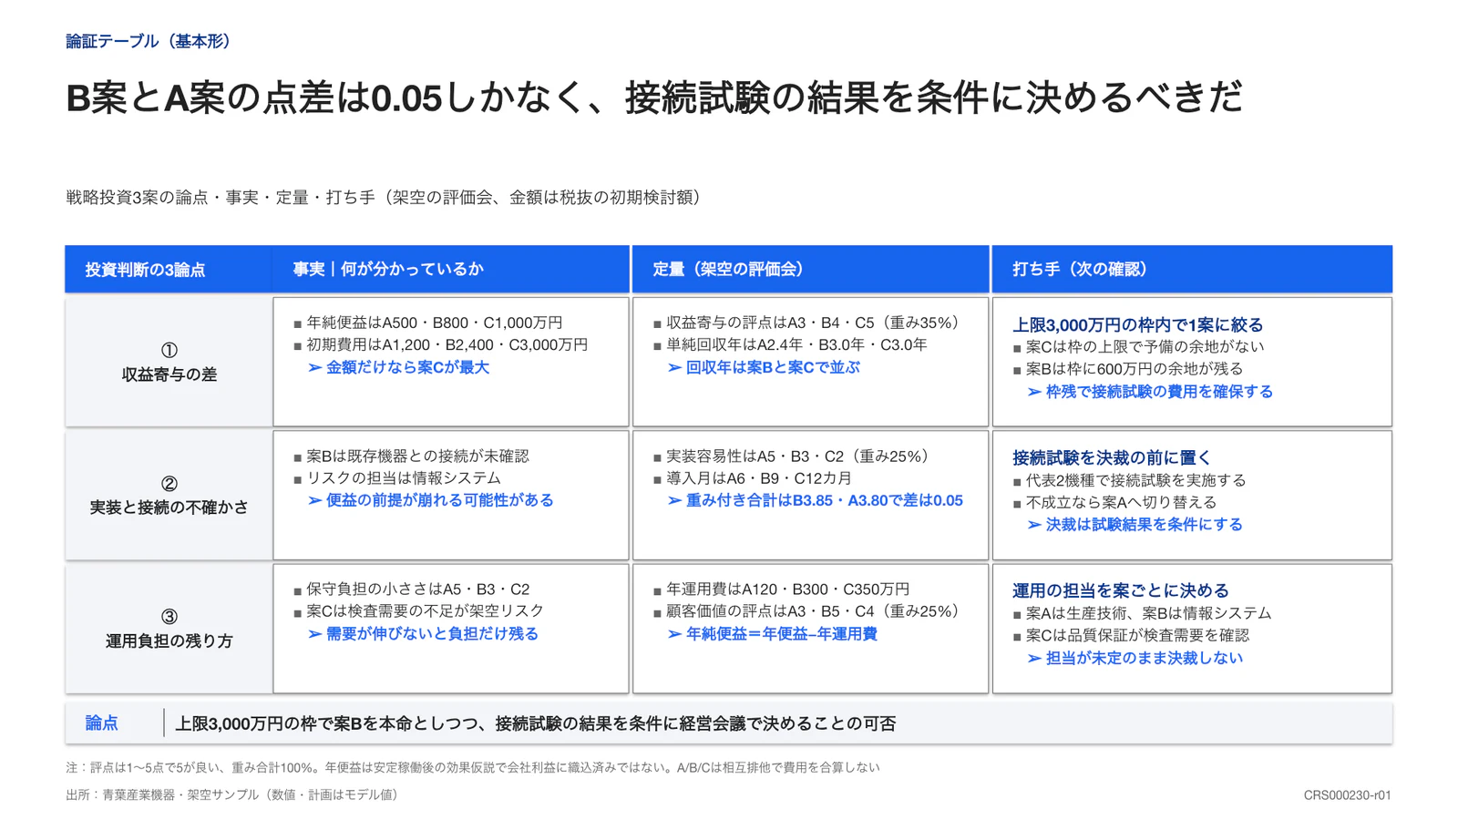This screenshot has height=820, width=1458.
Task: Click bullet 導入月はA6・B9・C12カ月
Action: pyautogui.click(x=753, y=477)
